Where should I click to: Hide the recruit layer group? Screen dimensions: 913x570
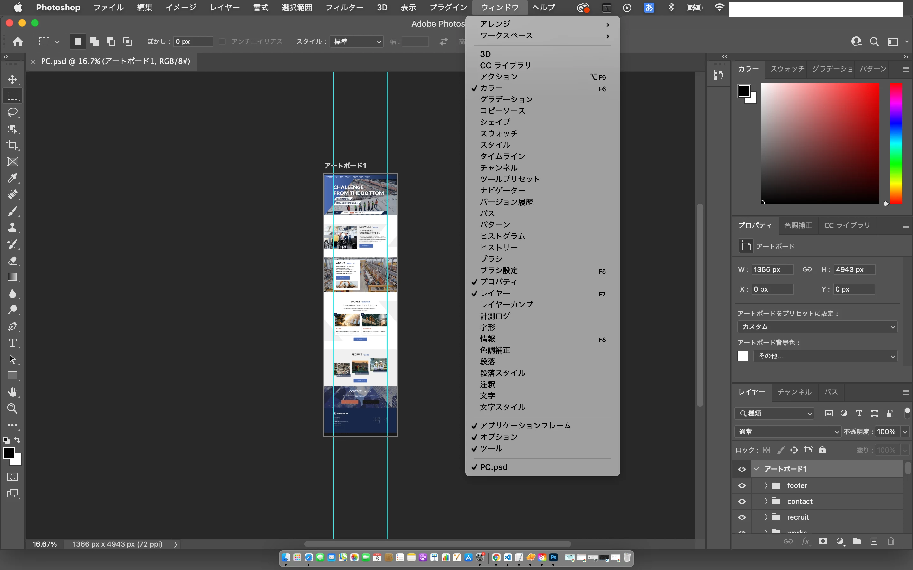(x=742, y=517)
